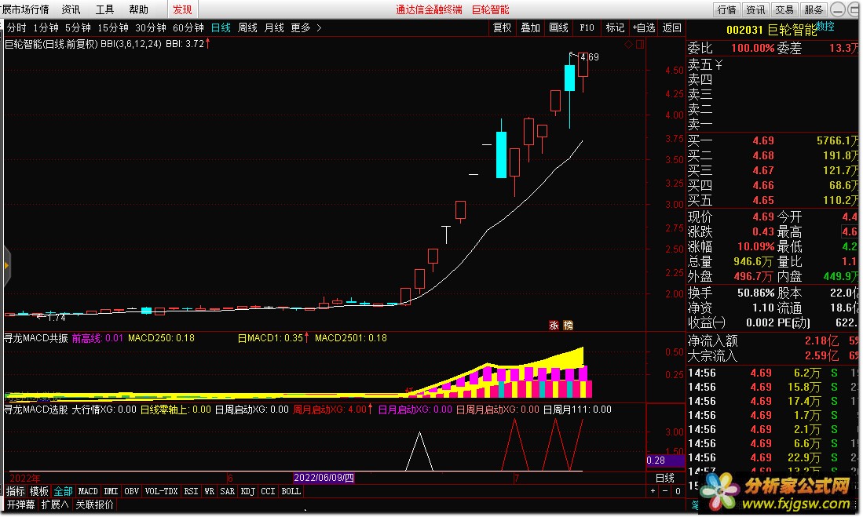Select the 指标 tab at bottom
The height and width of the screenshot is (517, 863).
16,491
